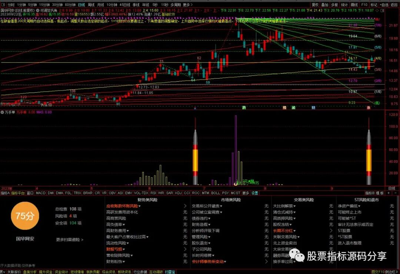
Task: Toggle 复权 price adjustment
Action: click(x=315, y=5)
